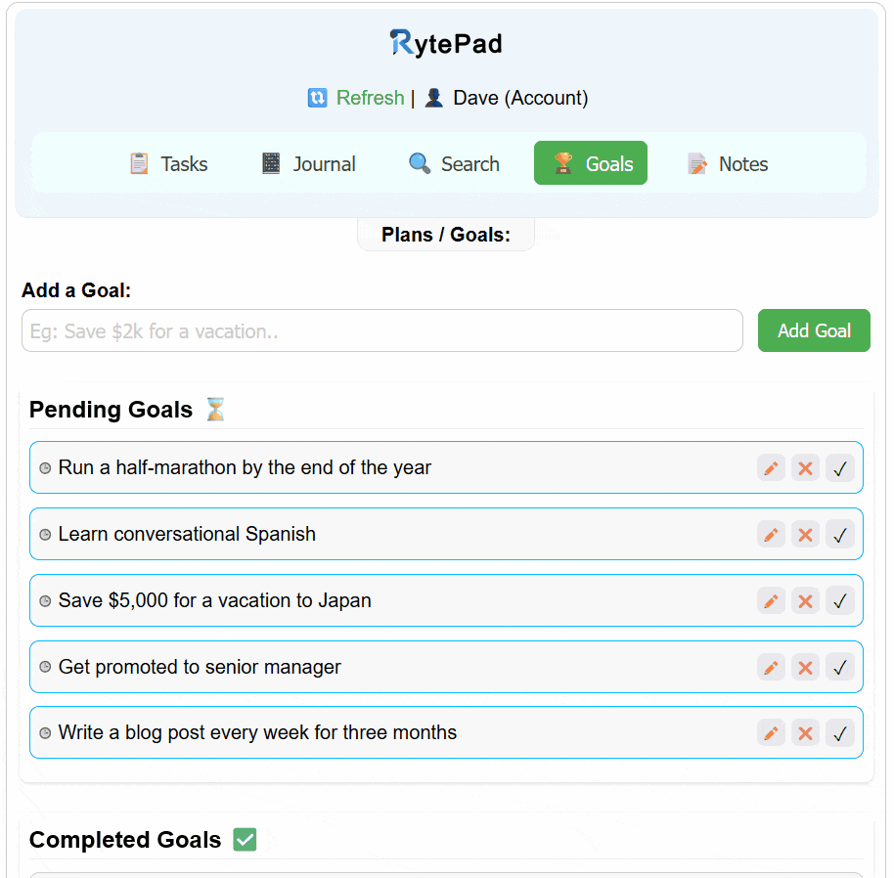Delete the Learn conversational Spanish goal
The height and width of the screenshot is (878, 894).
805,535
